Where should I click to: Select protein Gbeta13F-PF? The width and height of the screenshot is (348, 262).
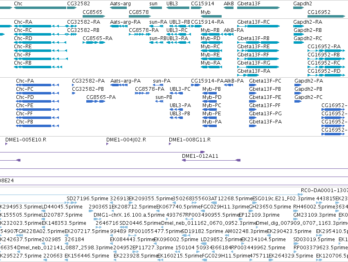pos(253,110)
